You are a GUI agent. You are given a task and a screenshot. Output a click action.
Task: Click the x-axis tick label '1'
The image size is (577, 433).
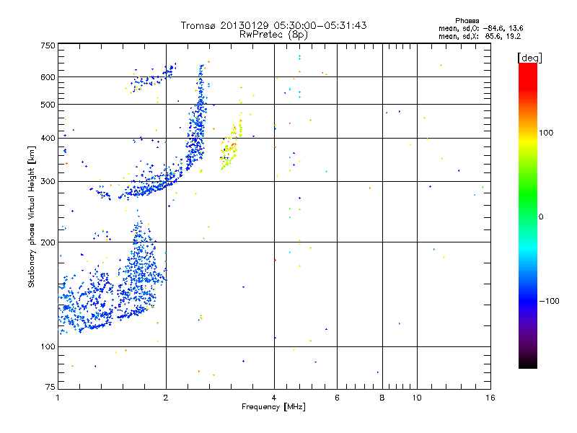pyautogui.click(x=58, y=398)
